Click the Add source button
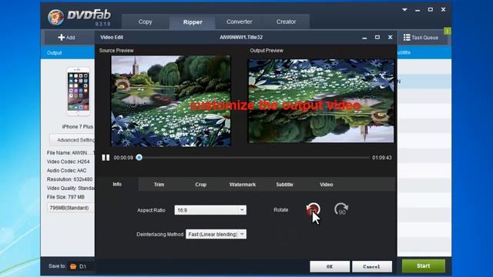 [67, 38]
